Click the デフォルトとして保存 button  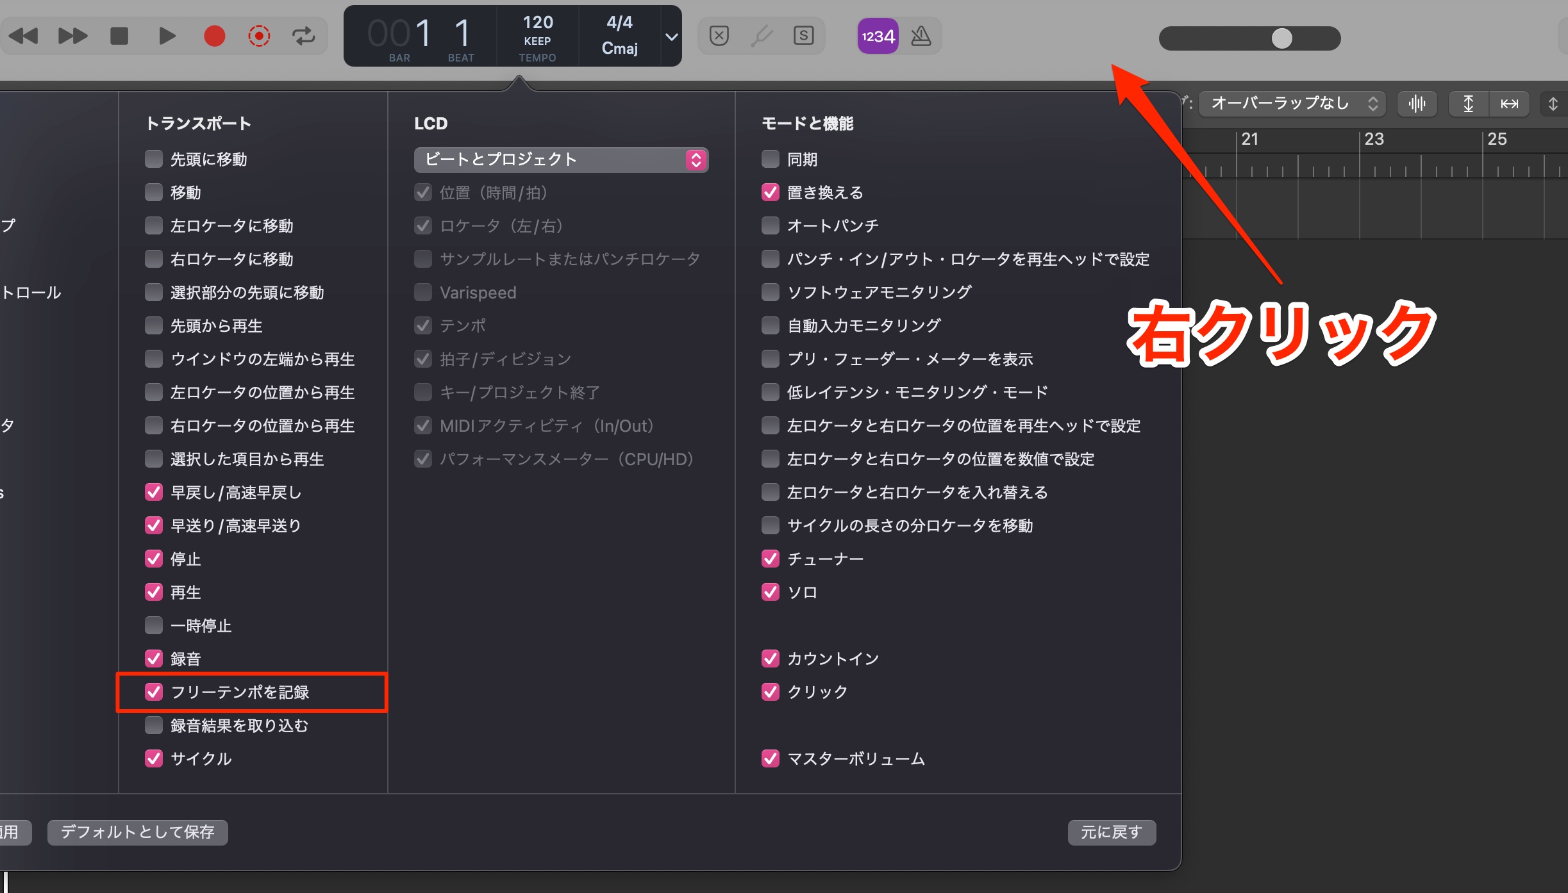tap(138, 832)
